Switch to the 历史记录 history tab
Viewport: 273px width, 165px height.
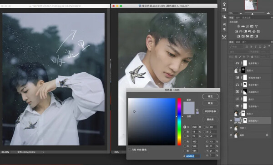[x=246, y=18]
